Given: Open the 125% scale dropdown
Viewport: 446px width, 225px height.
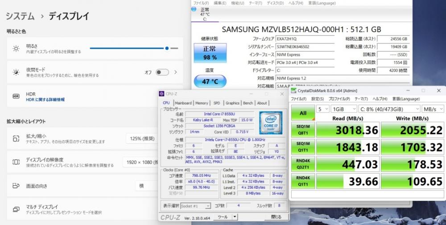Looking at the screenshot, I should point(142,139).
